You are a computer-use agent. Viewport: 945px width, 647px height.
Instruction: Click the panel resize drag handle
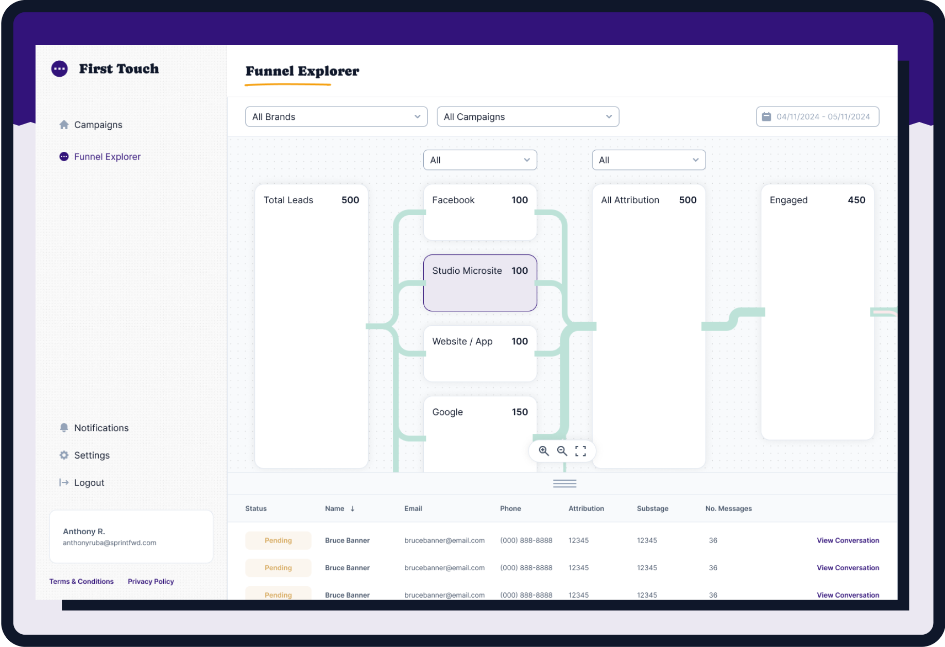coord(564,483)
